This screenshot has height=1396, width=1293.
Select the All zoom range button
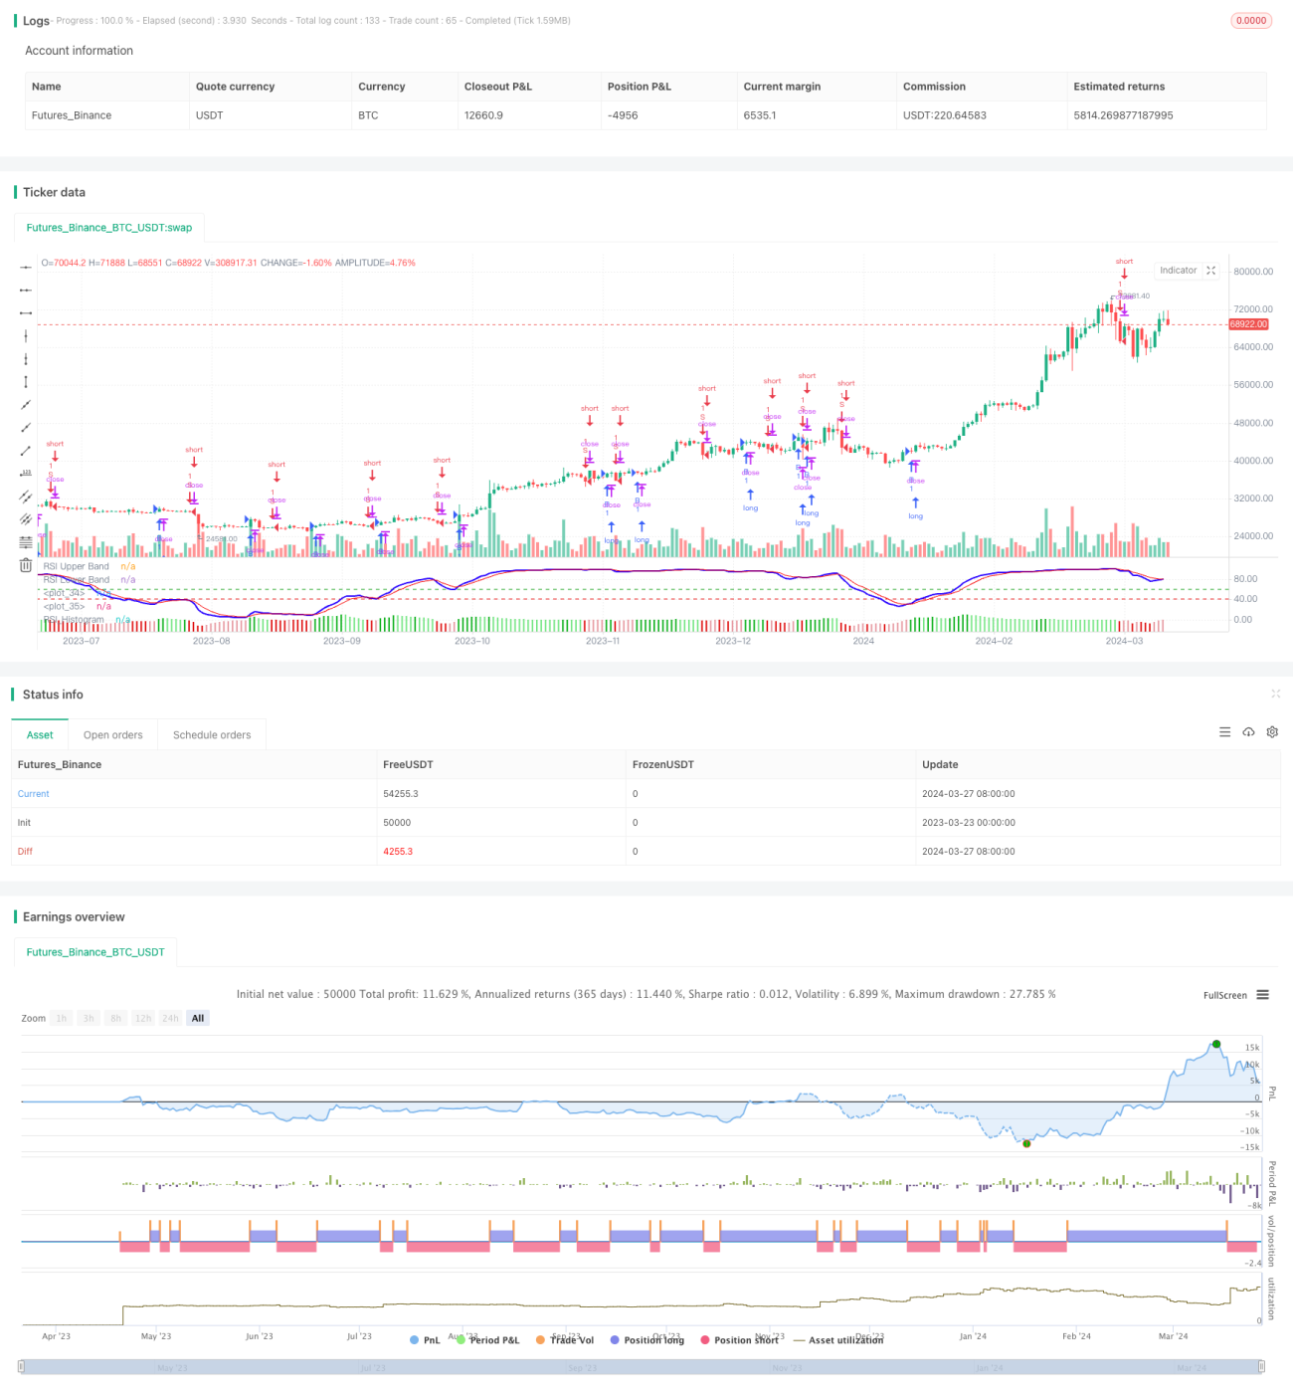(198, 1018)
